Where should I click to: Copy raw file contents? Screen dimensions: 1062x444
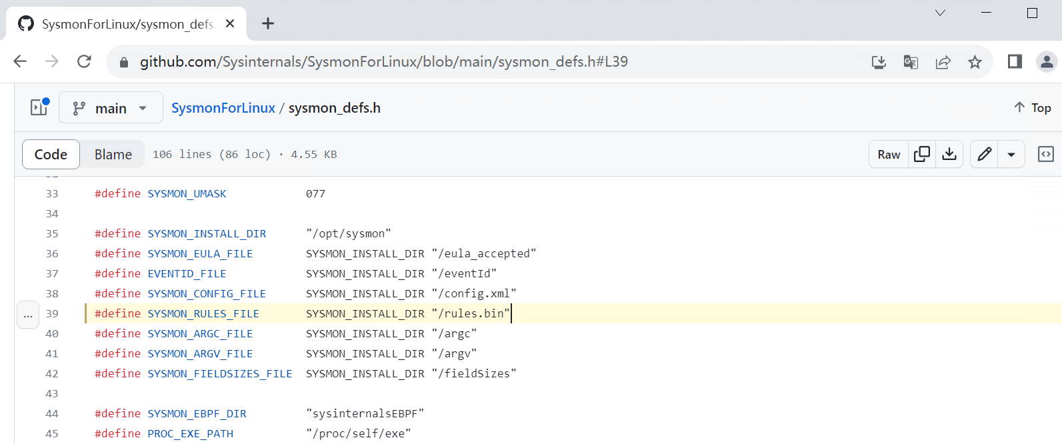(x=922, y=154)
